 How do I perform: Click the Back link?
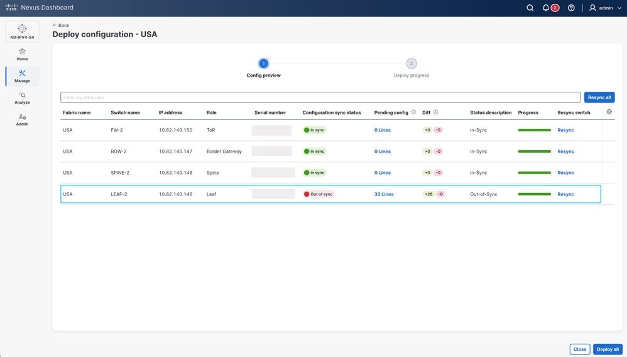[61, 25]
